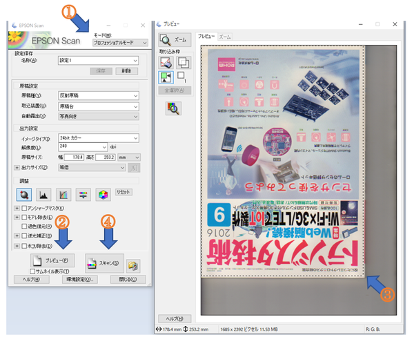Image resolution: width=414 pixels, height=337 pixels.
Task: Open the resolution dropdown showing 240
Action: pyautogui.click(x=83, y=146)
